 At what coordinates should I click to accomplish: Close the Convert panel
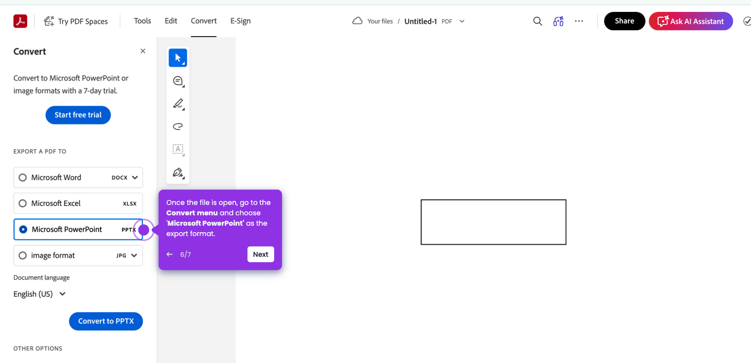click(143, 51)
